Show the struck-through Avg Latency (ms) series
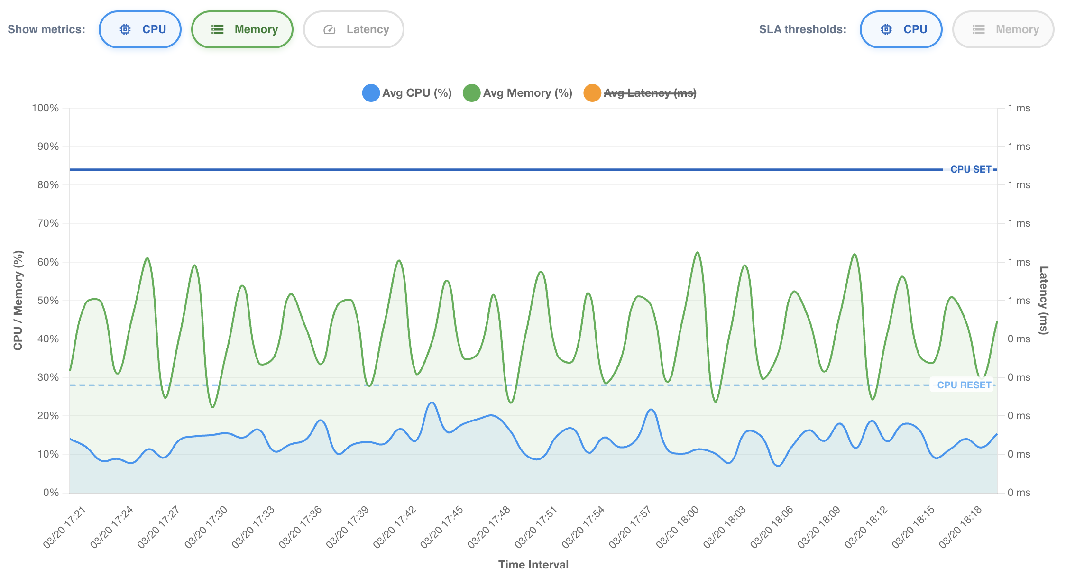Image resolution: width=1066 pixels, height=577 pixels. (x=650, y=93)
